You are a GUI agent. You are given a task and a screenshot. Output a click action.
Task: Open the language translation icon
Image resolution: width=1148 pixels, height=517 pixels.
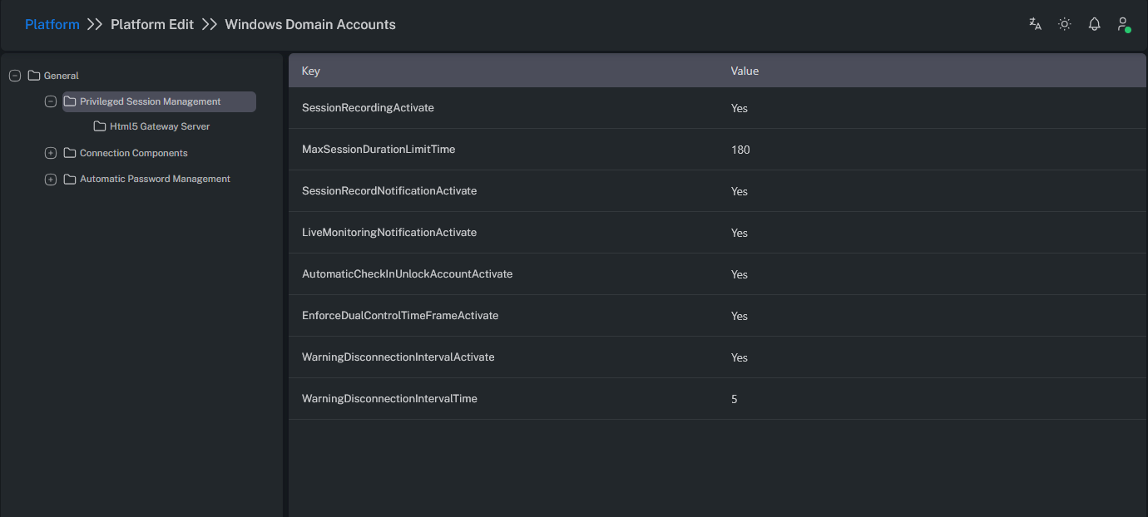coord(1035,24)
